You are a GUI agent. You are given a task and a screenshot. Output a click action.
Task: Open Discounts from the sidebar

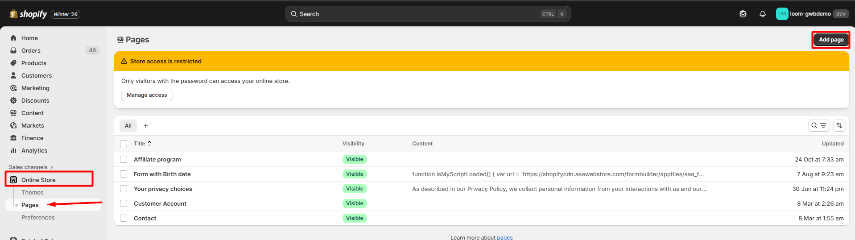[35, 100]
